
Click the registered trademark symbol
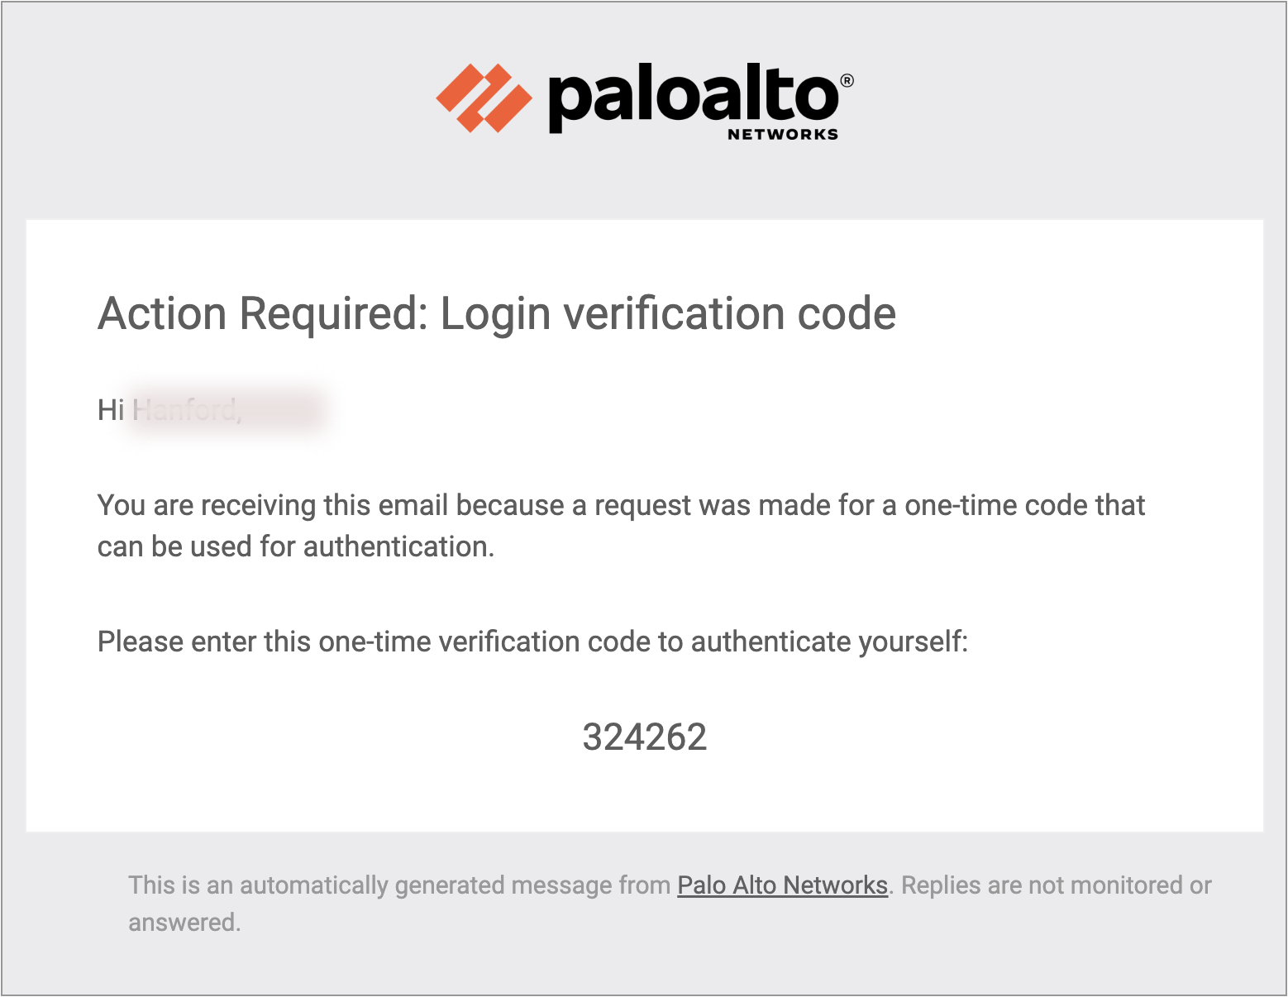click(x=847, y=80)
